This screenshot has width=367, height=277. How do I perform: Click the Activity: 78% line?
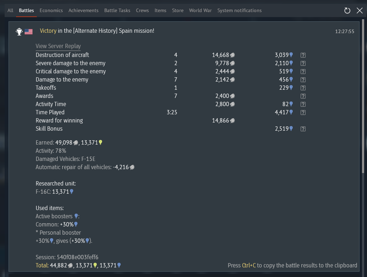pyautogui.click(x=51, y=151)
